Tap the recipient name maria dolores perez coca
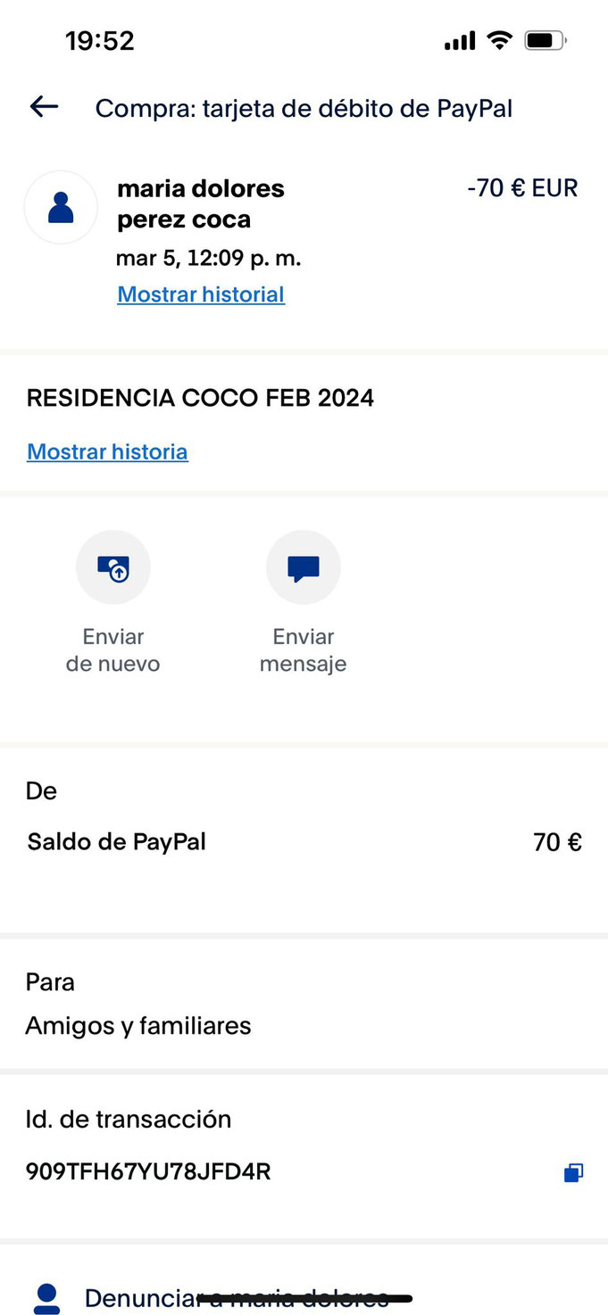This screenshot has width=608, height=1315. click(201, 203)
